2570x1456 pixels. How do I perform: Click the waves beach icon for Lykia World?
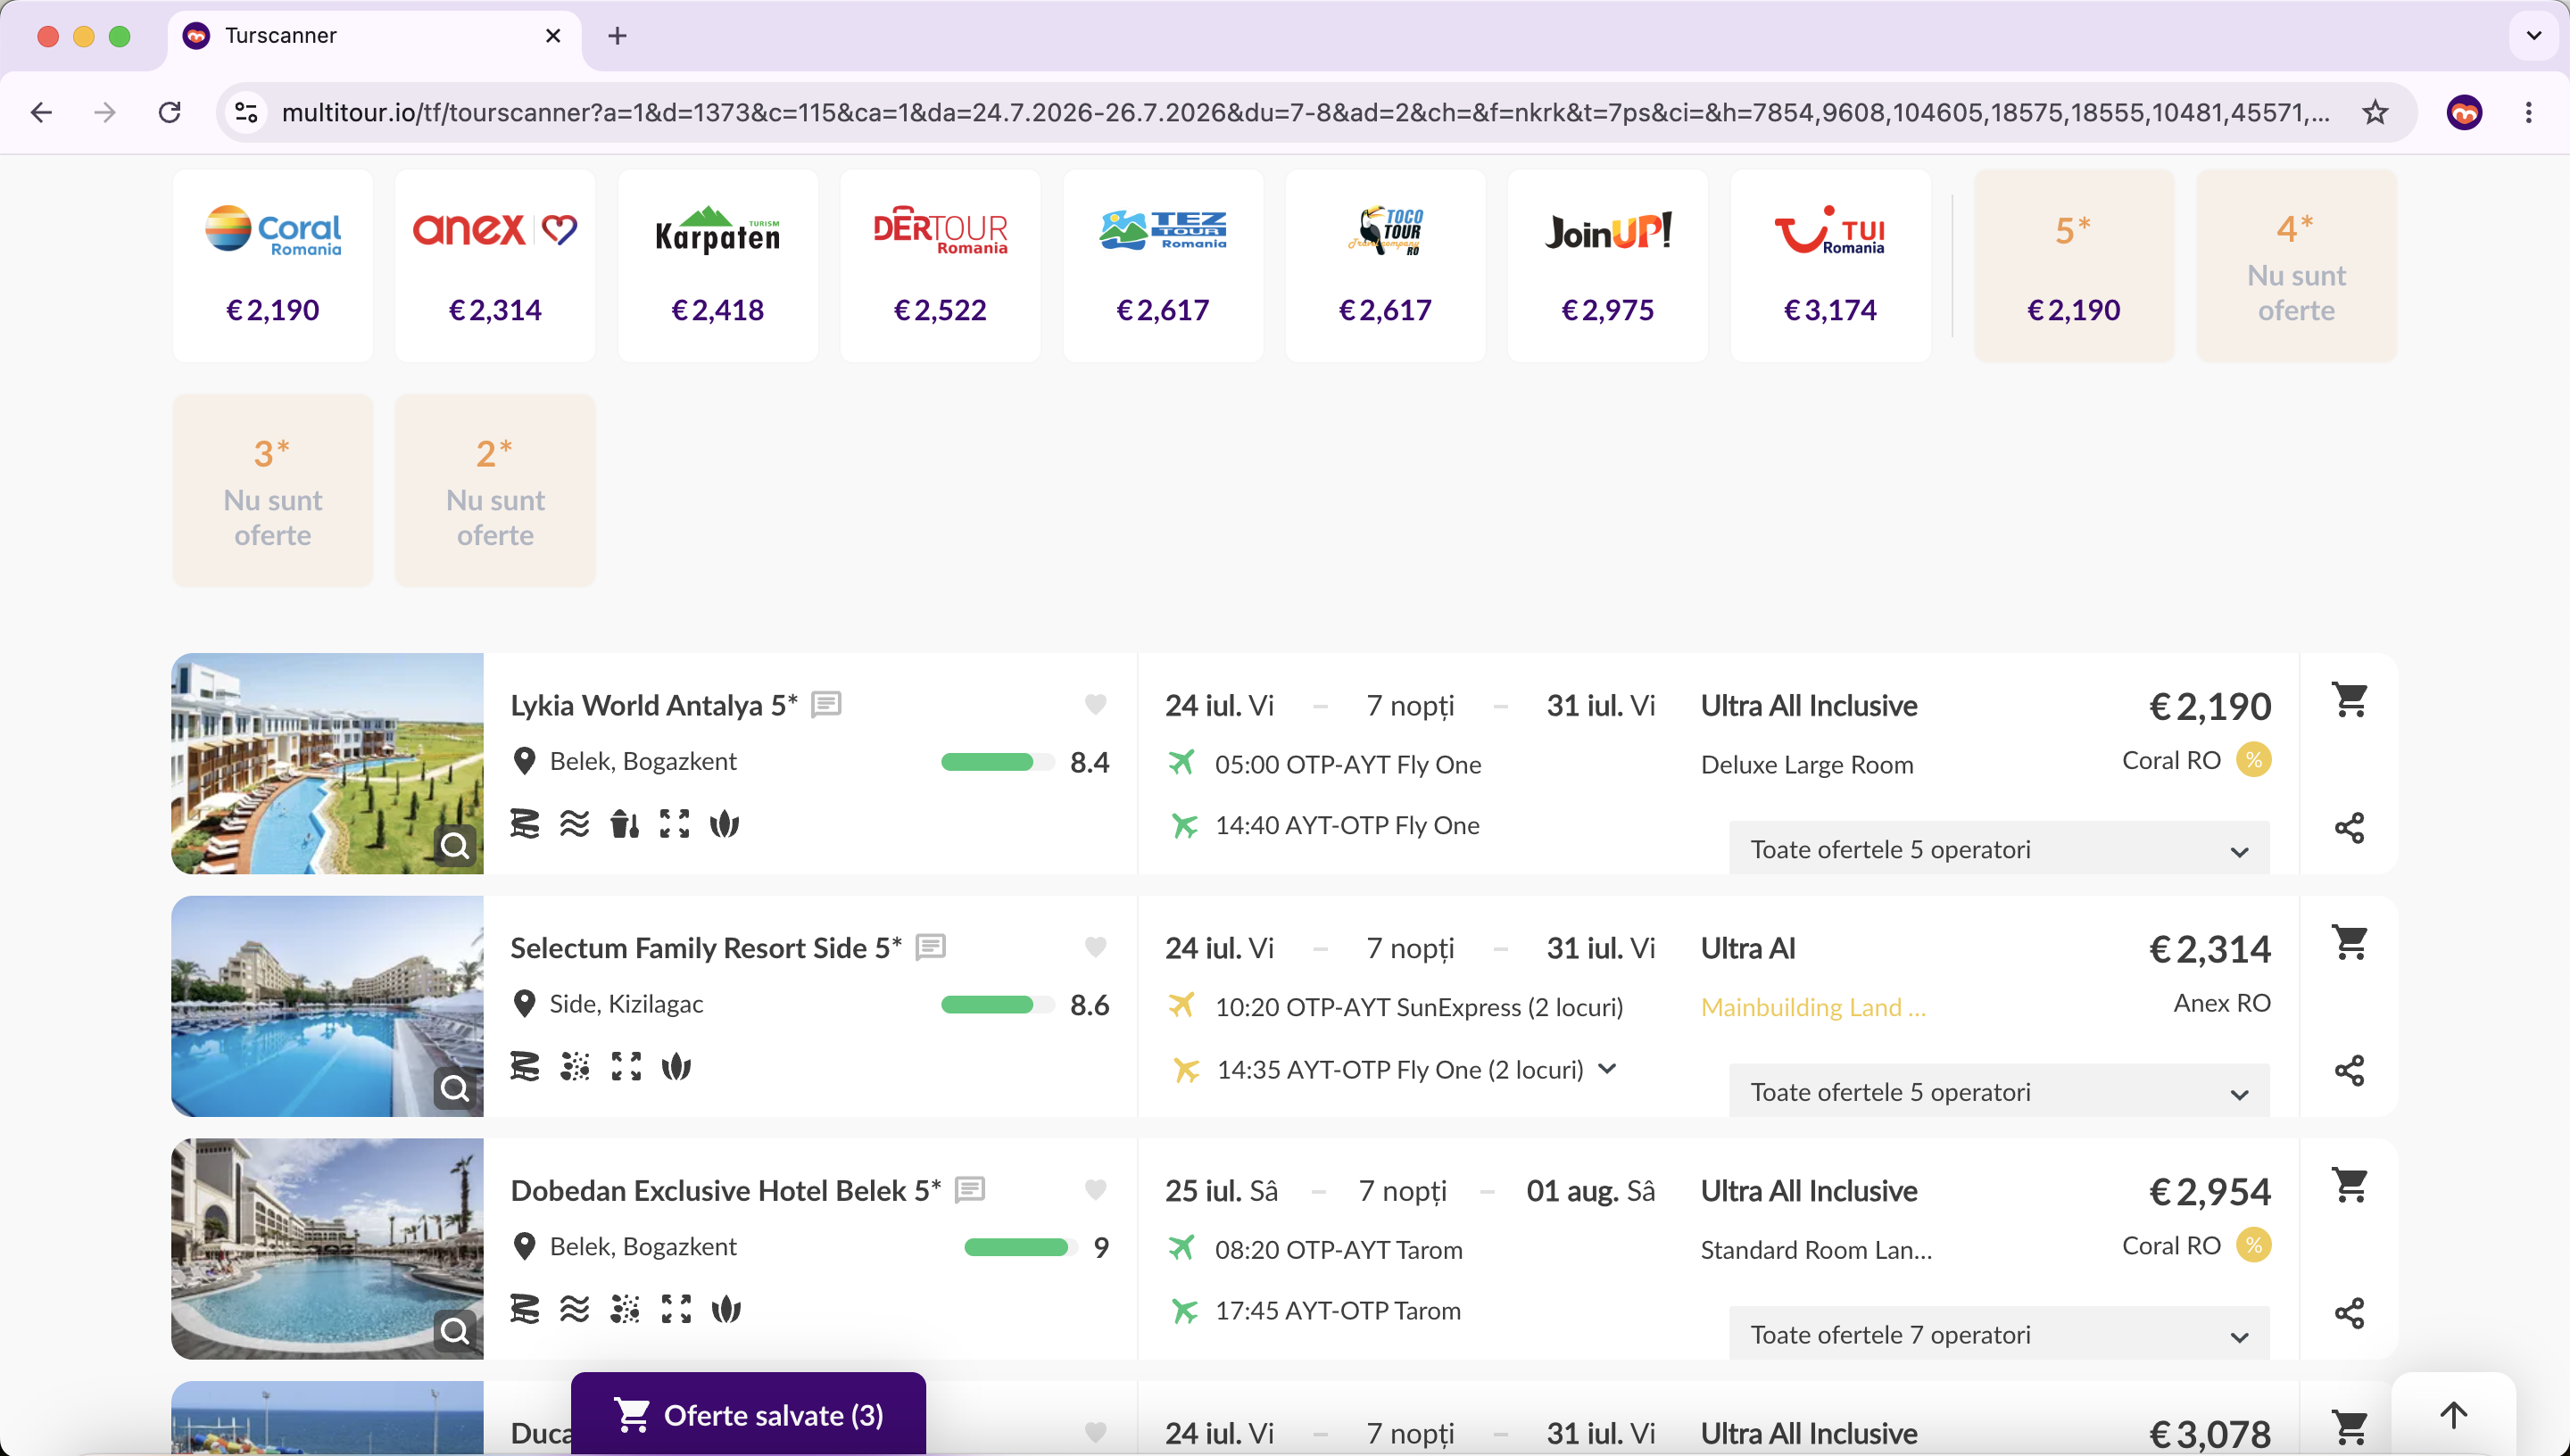click(x=575, y=824)
